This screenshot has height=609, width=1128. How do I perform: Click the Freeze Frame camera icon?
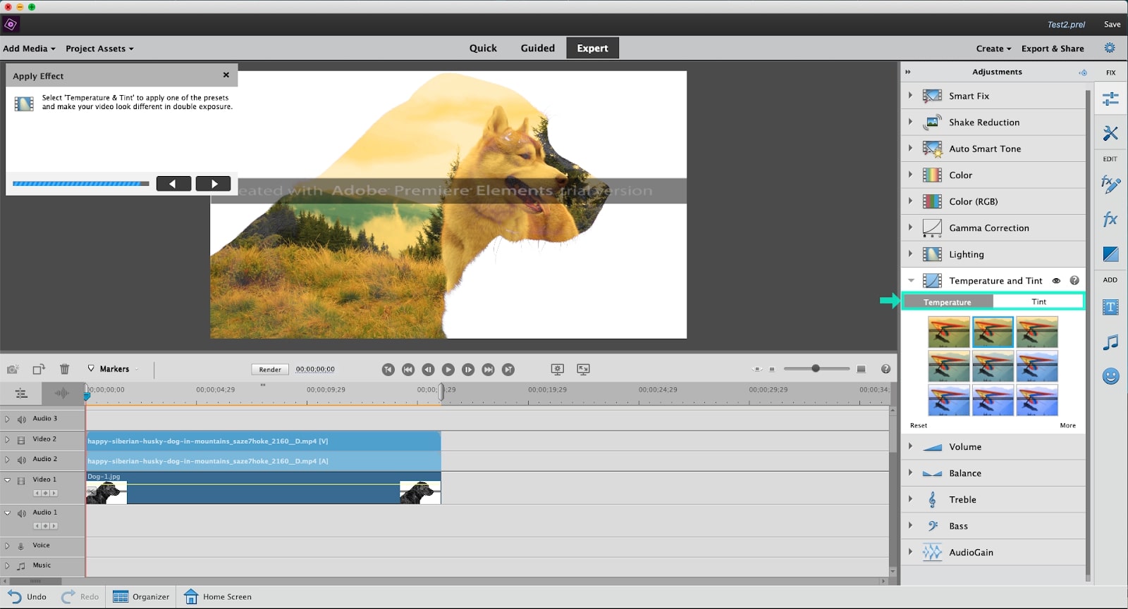coord(13,369)
